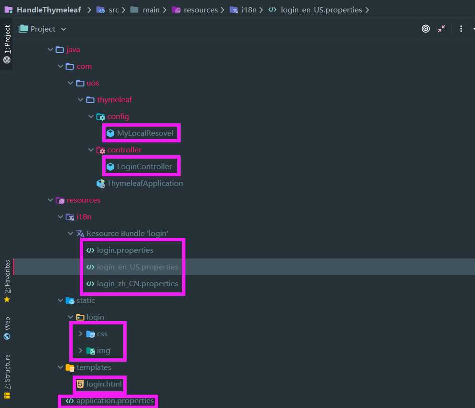Click the login_en_US.properties file icon
The image size is (475, 408).
tap(90, 267)
